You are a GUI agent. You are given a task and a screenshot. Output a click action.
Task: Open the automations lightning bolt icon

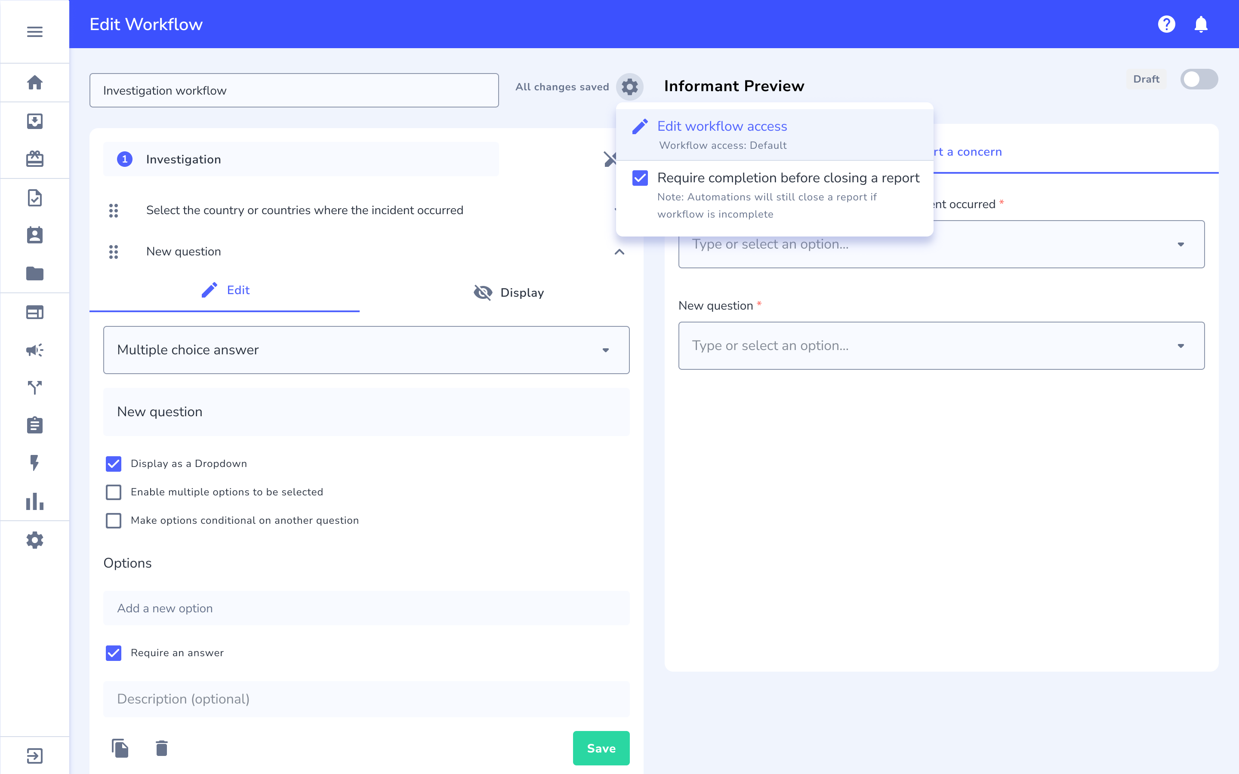click(x=34, y=463)
